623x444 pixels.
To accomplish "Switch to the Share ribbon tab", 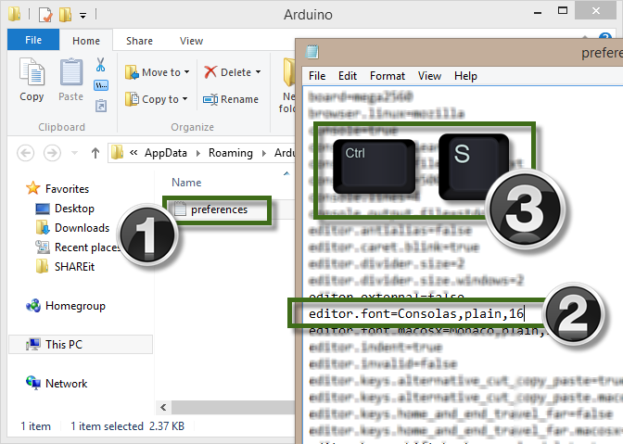I will (140, 41).
